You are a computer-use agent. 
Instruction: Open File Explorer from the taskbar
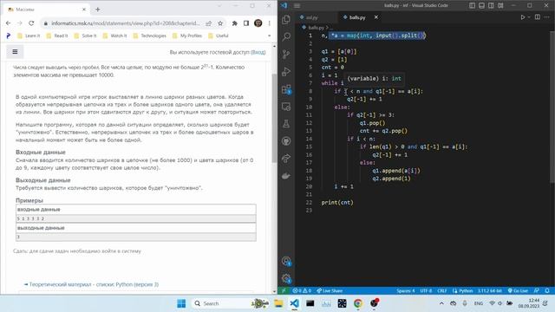pyautogui.click(x=278, y=303)
